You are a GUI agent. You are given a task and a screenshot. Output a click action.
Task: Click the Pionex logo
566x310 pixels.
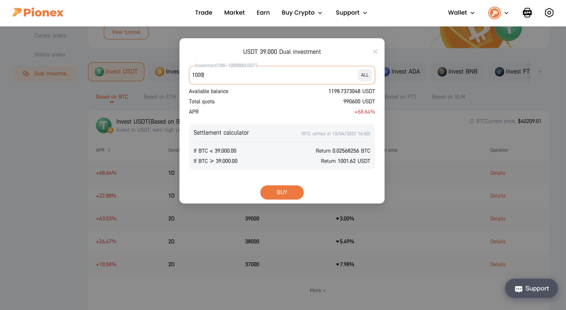point(37,12)
